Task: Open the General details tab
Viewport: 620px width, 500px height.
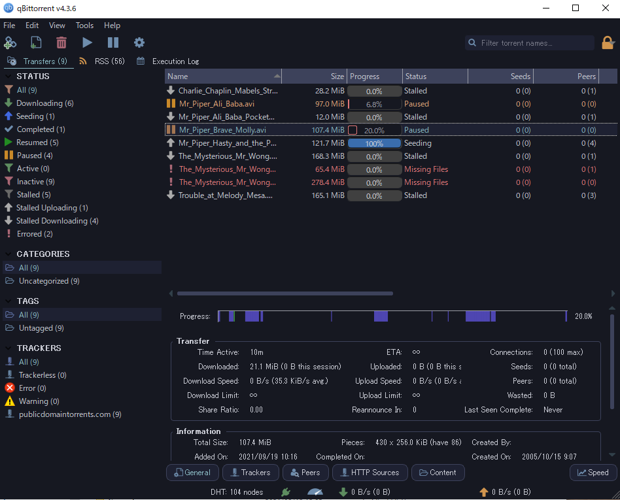Action: [x=192, y=473]
